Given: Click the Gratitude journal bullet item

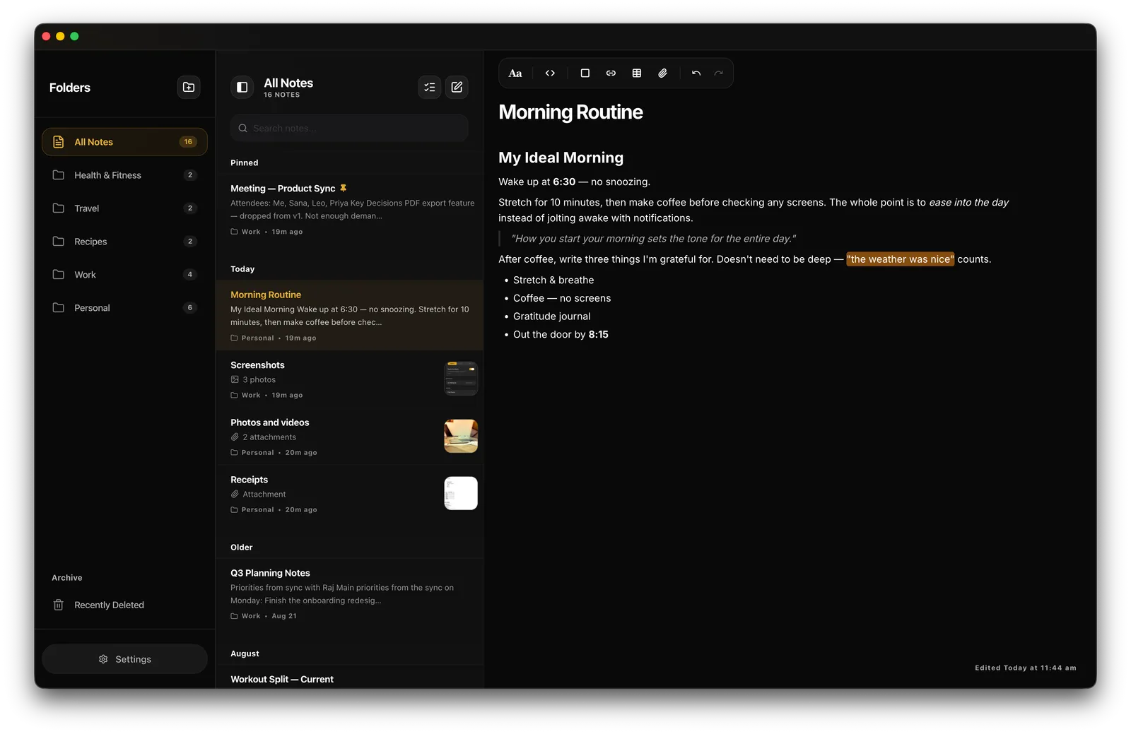Looking at the screenshot, I should (x=551, y=316).
